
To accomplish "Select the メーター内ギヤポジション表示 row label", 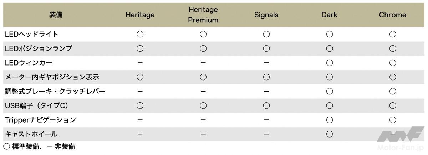I will [52, 77].
